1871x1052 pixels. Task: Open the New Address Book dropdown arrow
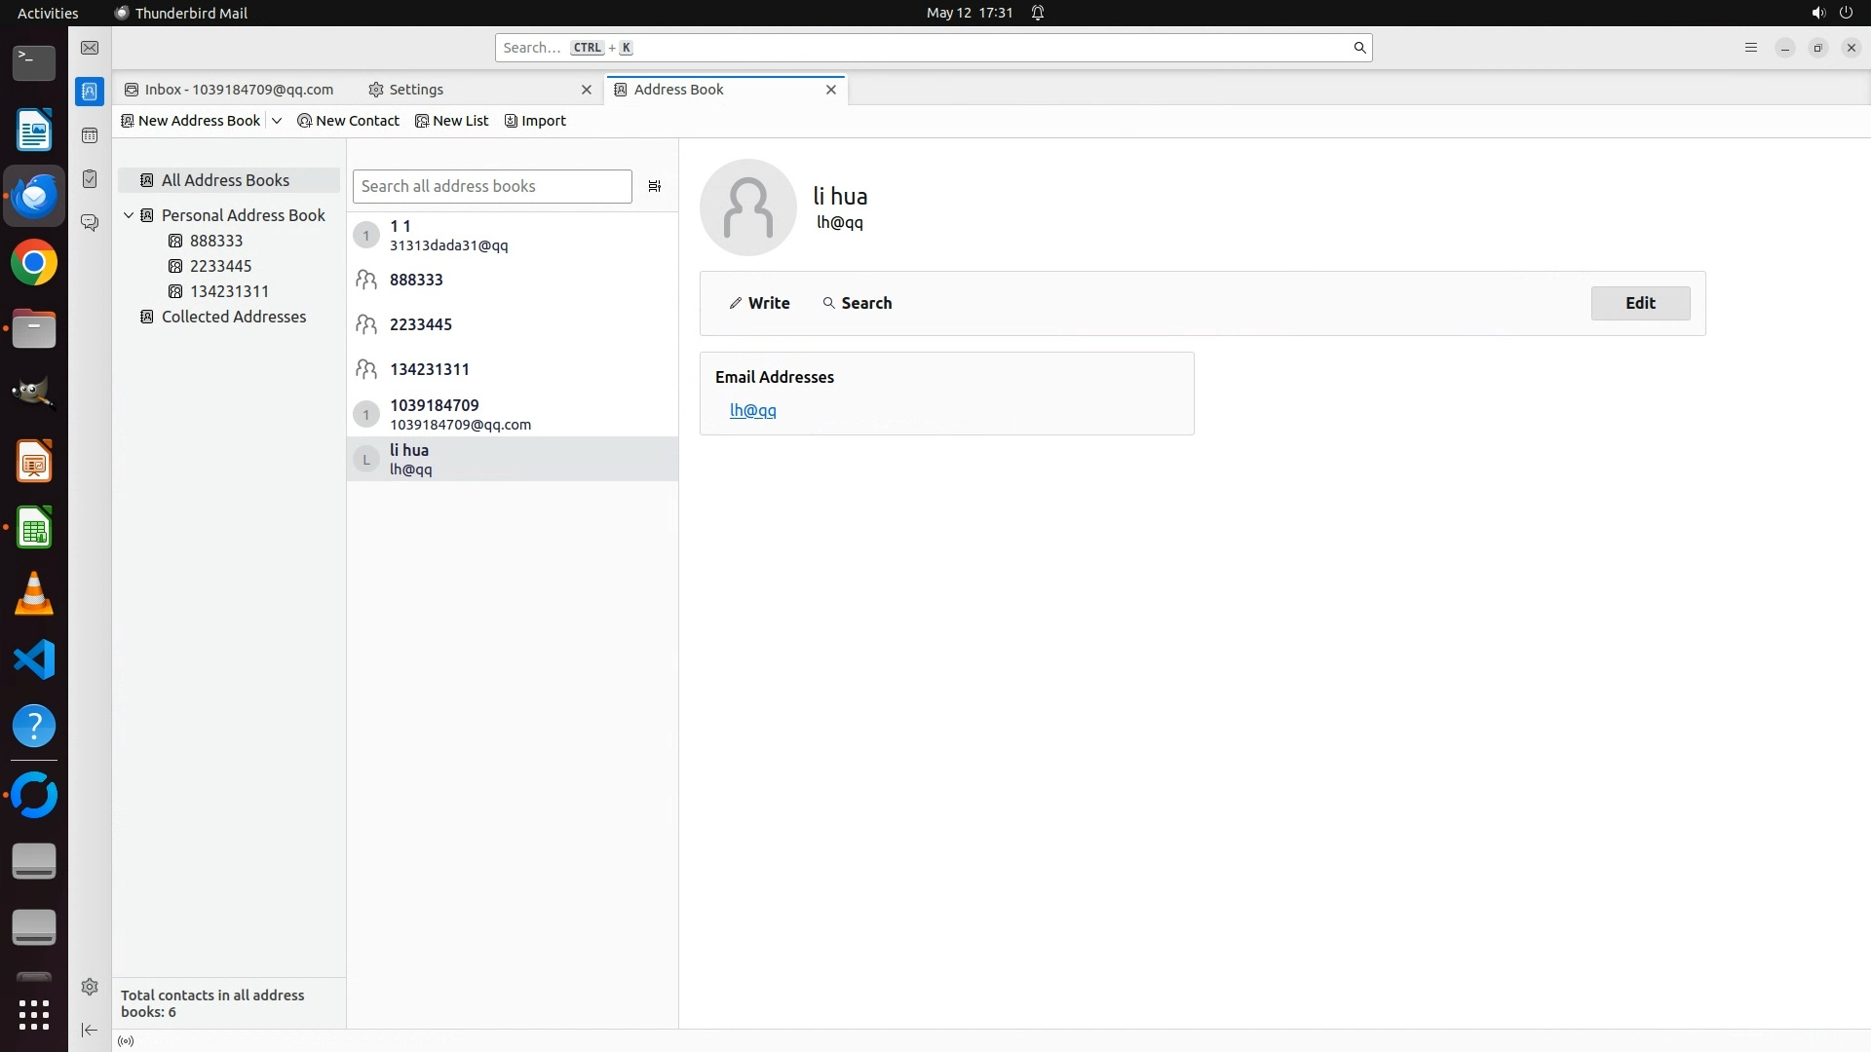click(x=277, y=121)
